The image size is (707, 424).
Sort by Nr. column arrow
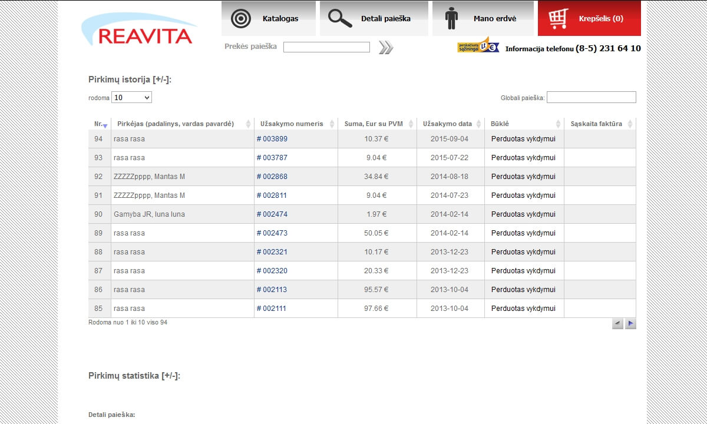(x=105, y=125)
